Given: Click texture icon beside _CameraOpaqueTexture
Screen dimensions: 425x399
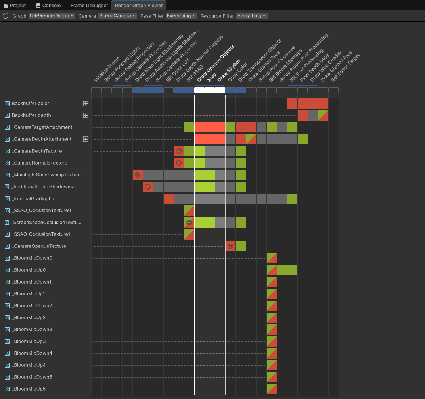Looking at the screenshot, I should click(7, 246).
